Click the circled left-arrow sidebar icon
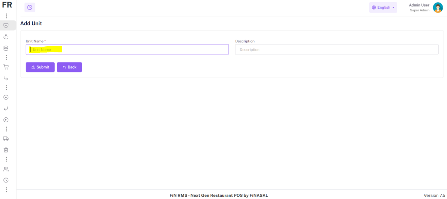Image resolution: width=447 pixels, height=199 pixels. 6,120
